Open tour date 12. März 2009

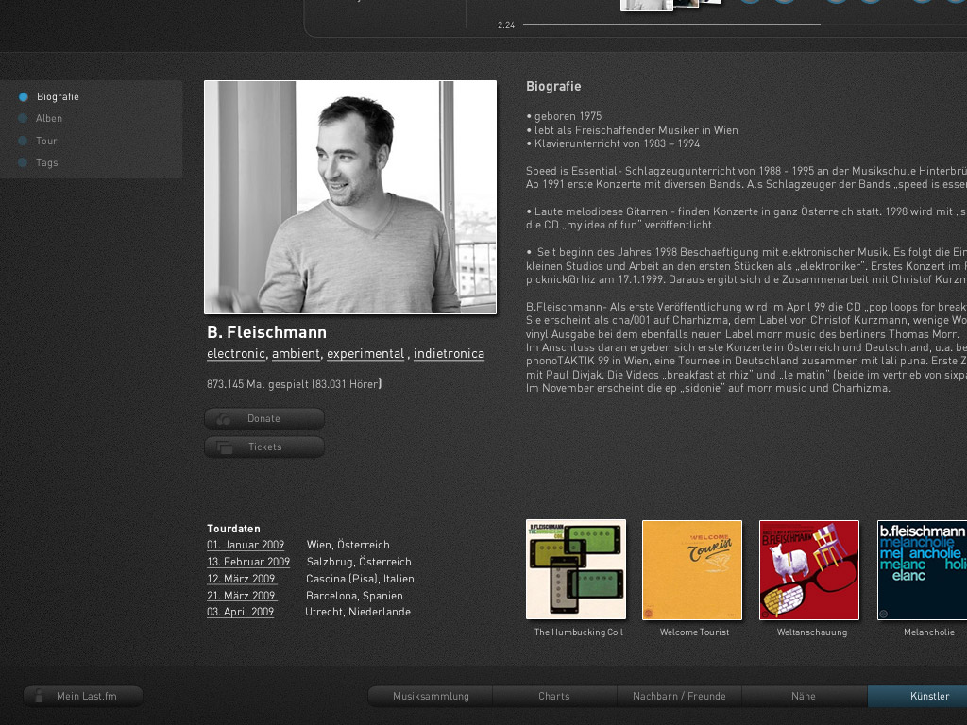pos(241,579)
